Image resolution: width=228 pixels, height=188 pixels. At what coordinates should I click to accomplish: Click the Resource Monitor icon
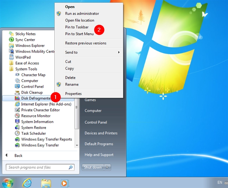[x=17, y=116]
